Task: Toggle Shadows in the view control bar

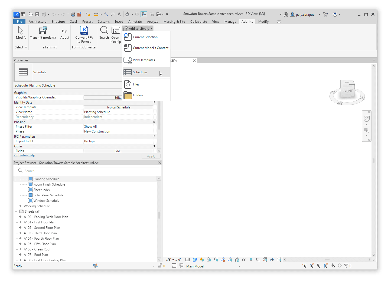Action: [208, 260]
